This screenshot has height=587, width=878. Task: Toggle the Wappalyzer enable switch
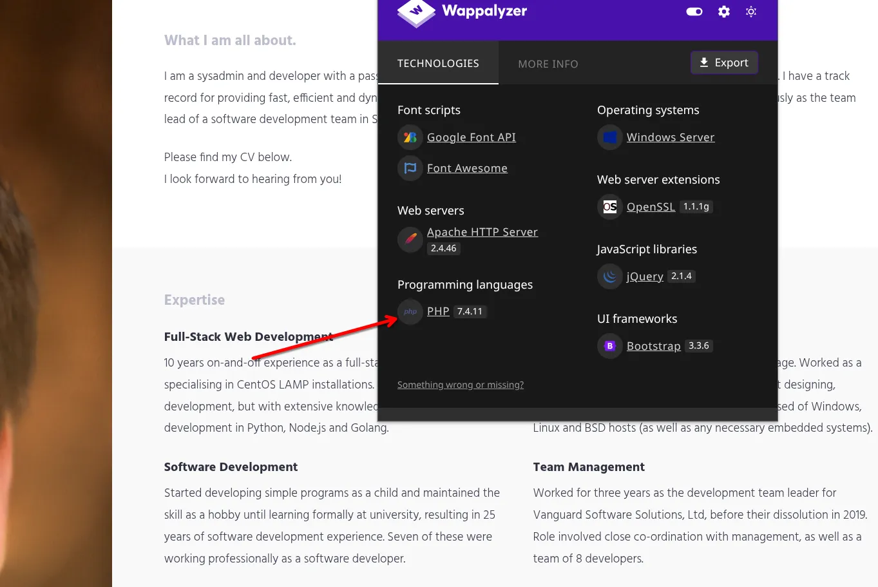point(694,12)
